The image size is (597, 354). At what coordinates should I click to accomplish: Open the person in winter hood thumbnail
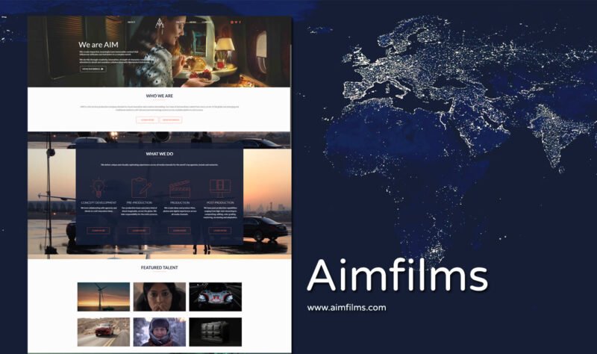coord(159,332)
